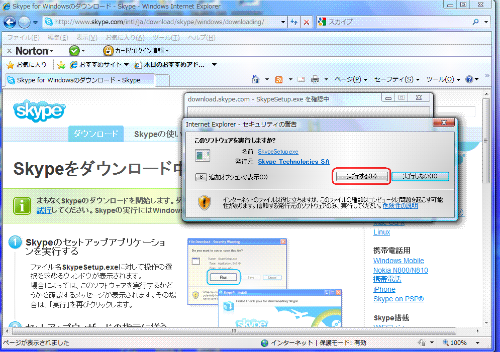Click the 実行しない(D) button
Viewport: 500px width, 352px height.
point(420,176)
